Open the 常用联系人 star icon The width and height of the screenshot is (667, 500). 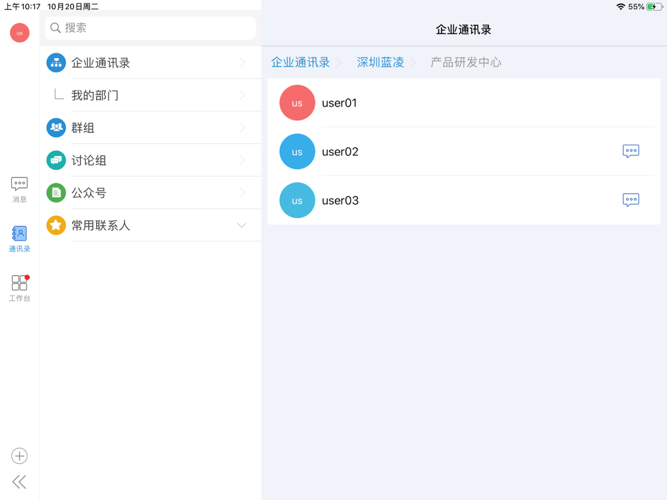click(56, 225)
